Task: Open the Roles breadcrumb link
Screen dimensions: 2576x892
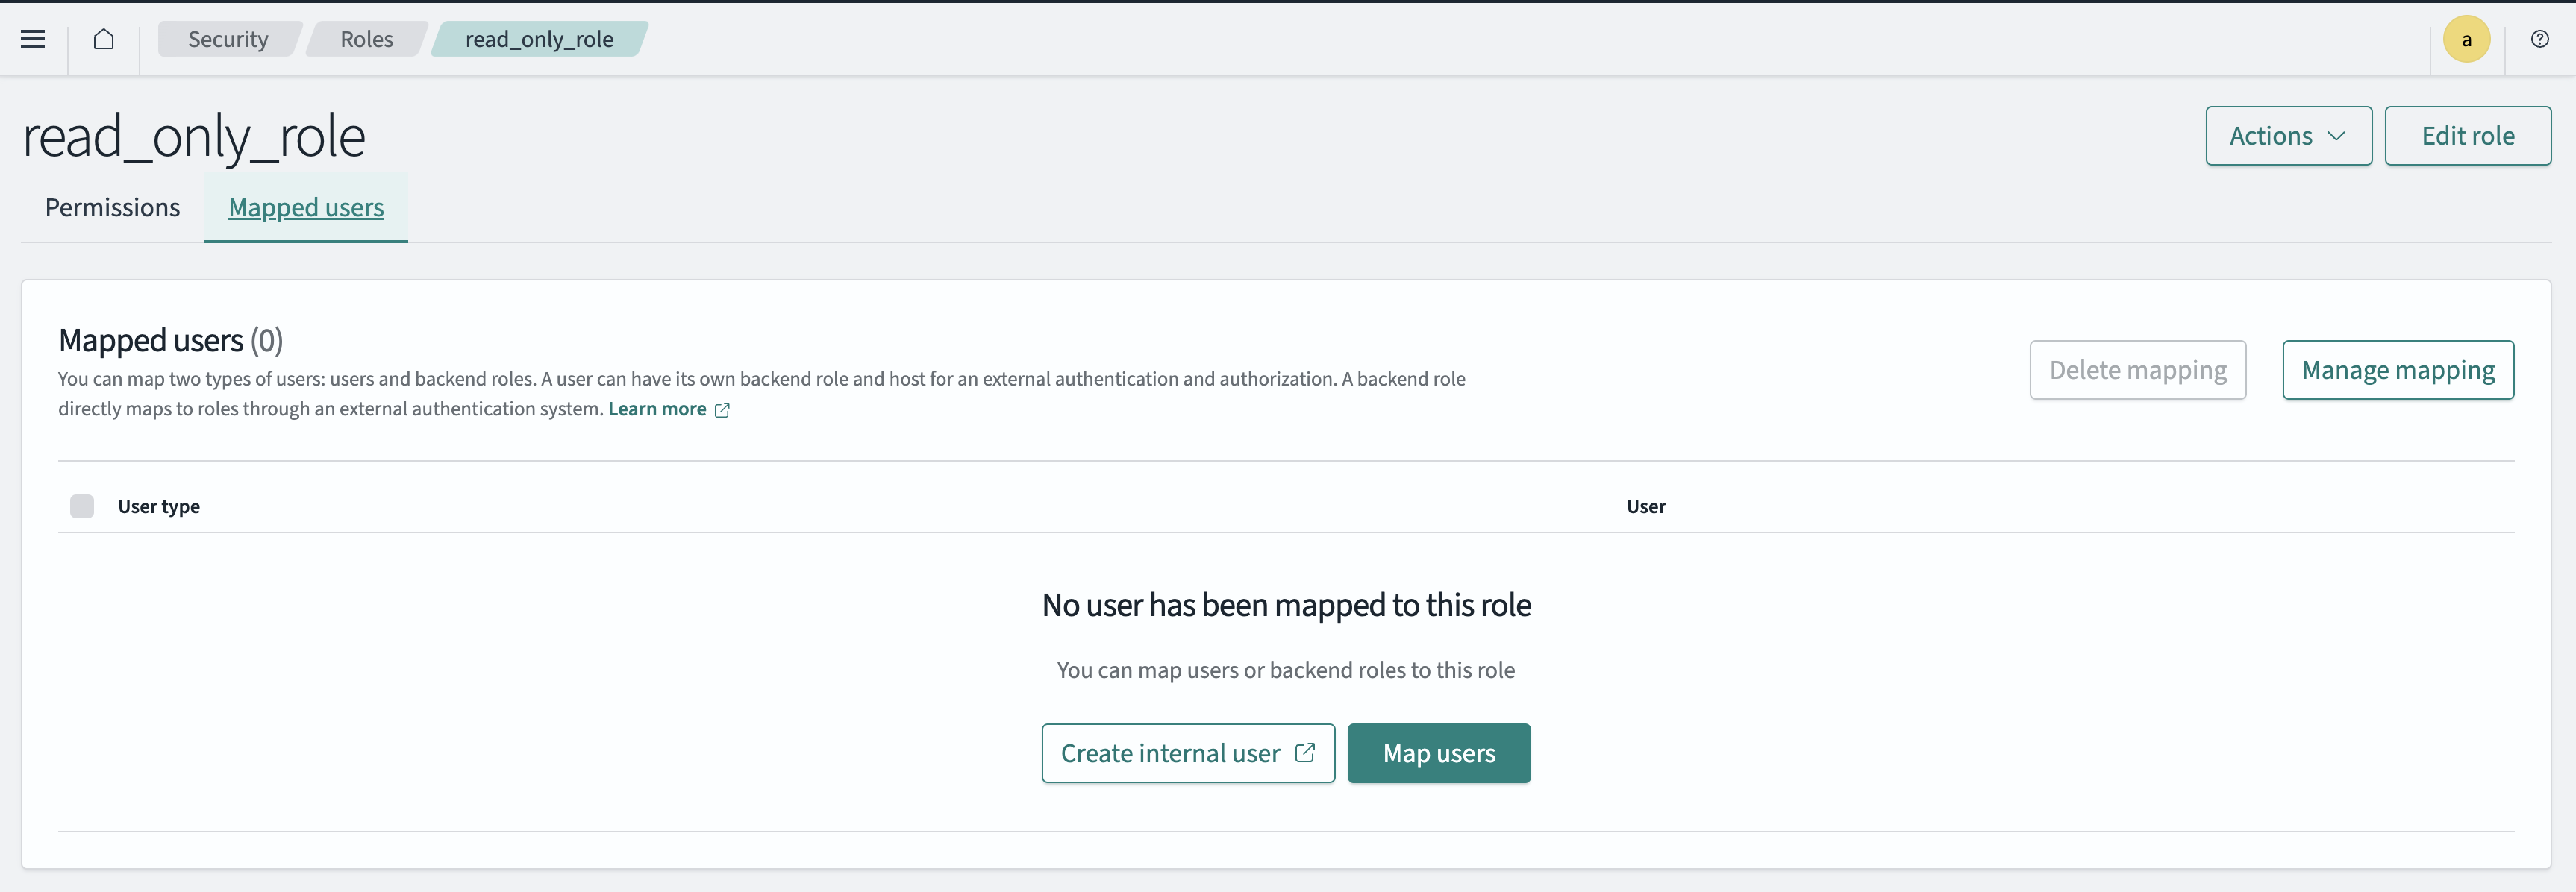Action: point(366,39)
